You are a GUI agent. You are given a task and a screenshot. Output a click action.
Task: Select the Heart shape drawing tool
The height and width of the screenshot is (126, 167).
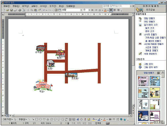pos(44,119)
